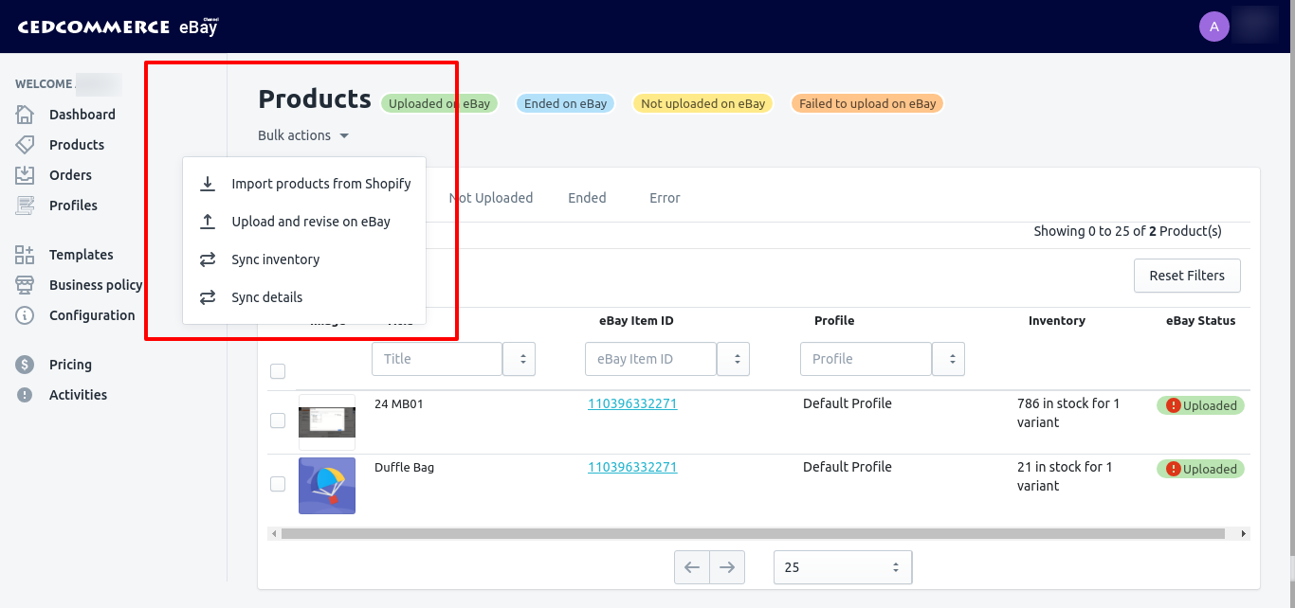The width and height of the screenshot is (1295, 608).
Task: Choose Sync inventory from bulk menu
Action: [x=275, y=259]
